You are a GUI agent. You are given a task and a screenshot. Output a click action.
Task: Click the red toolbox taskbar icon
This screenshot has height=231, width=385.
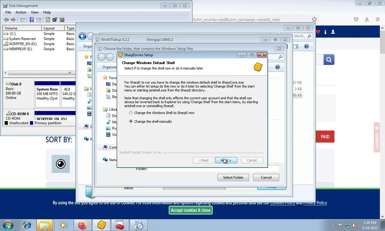pos(120,225)
